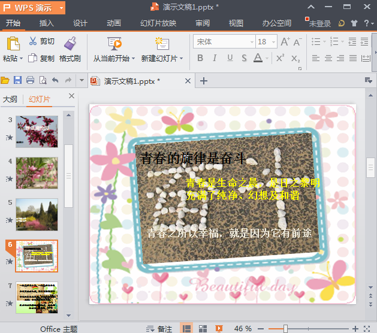Viewport: 377px width, 333px height.
Task: Toggle Underline formatting
Action: [x=230, y=58]
